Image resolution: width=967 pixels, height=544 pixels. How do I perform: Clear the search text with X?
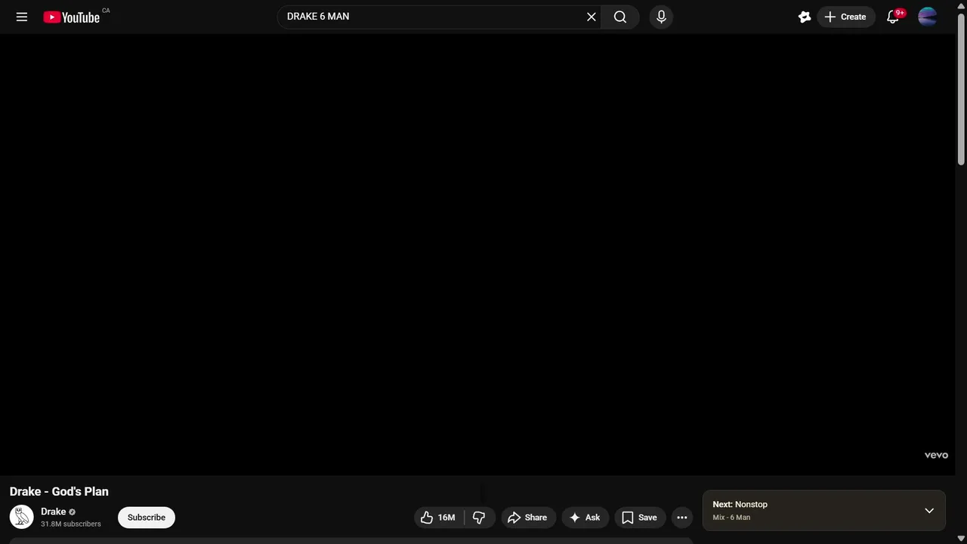coord(592,17)
